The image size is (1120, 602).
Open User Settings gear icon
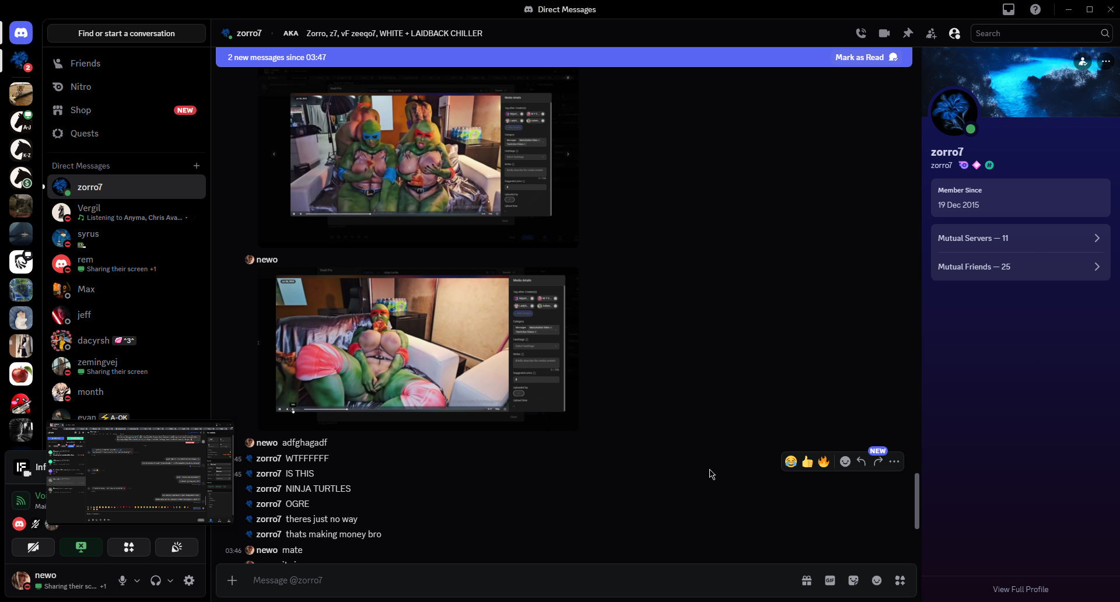point(189,580)
